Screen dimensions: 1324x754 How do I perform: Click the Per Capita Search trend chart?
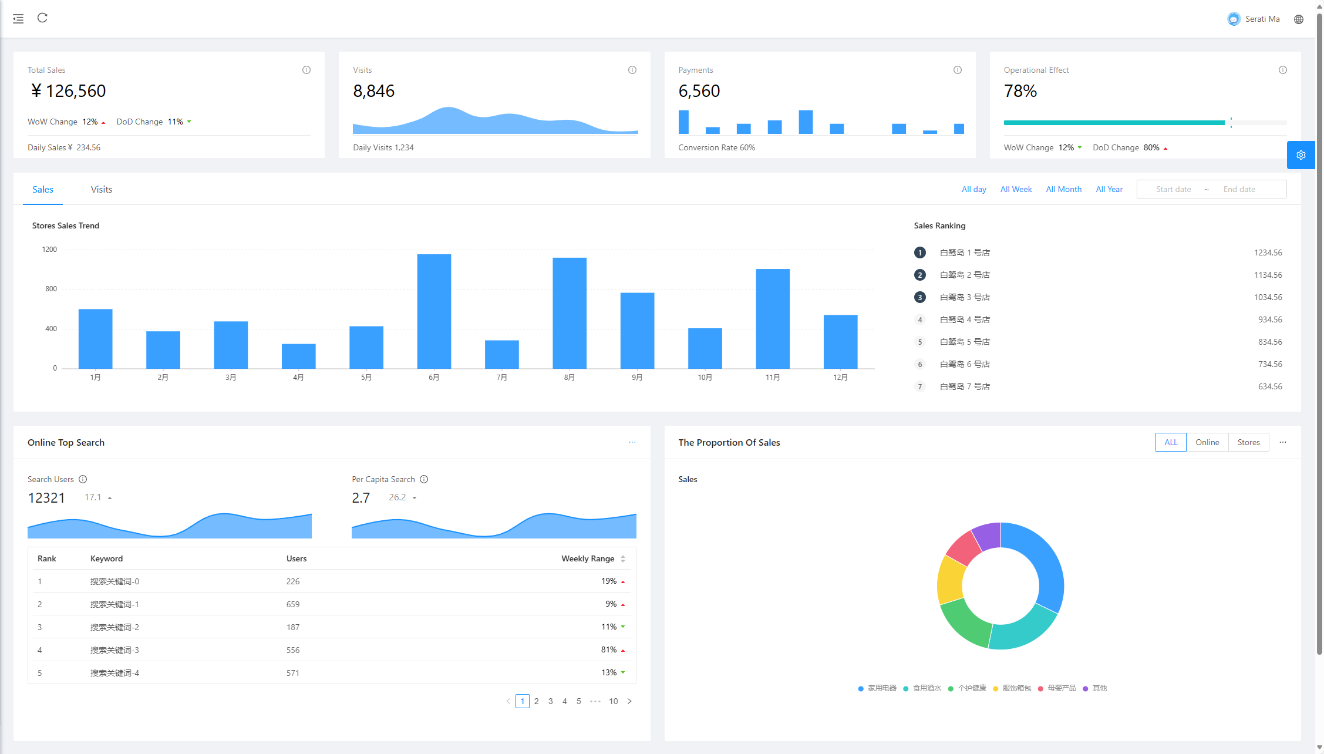click(x=494, y=526)
